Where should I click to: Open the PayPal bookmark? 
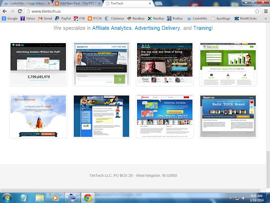(x=63, y=19)
